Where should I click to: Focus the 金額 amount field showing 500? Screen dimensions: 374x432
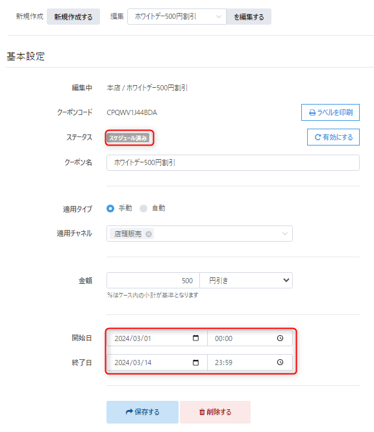coord(153,281)
